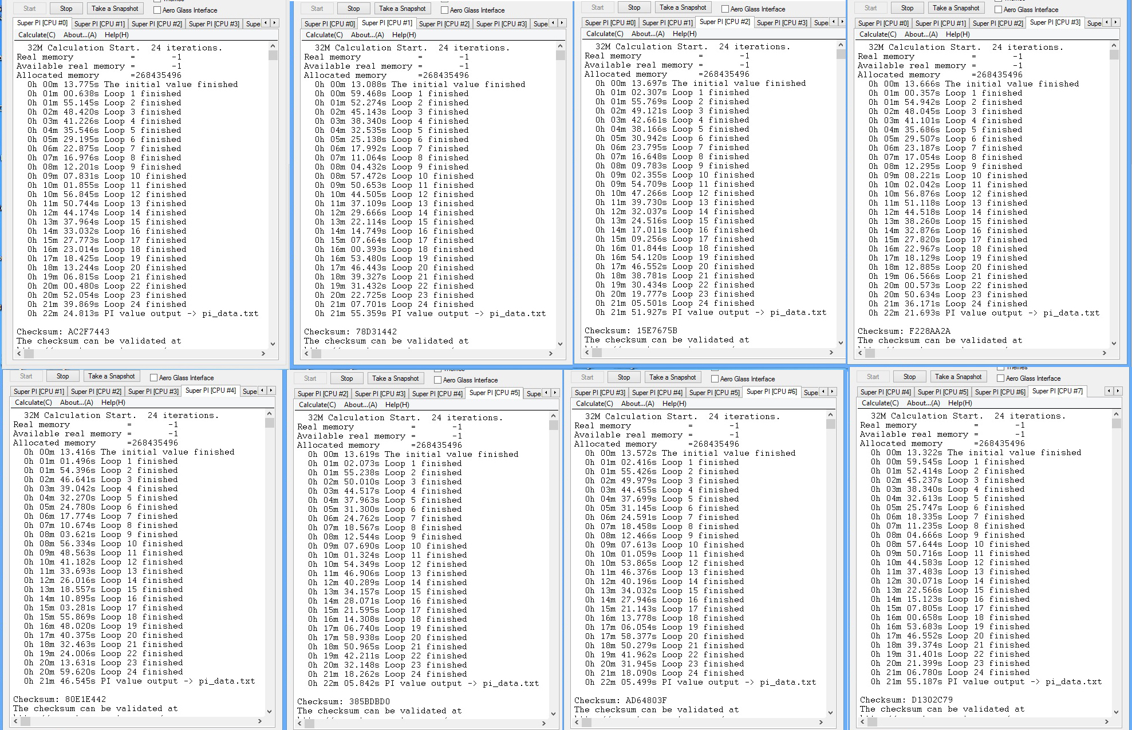Open Help(H) menu in checksum AD64803F window
Screen dimensions: 1132x730
[674, 404]
